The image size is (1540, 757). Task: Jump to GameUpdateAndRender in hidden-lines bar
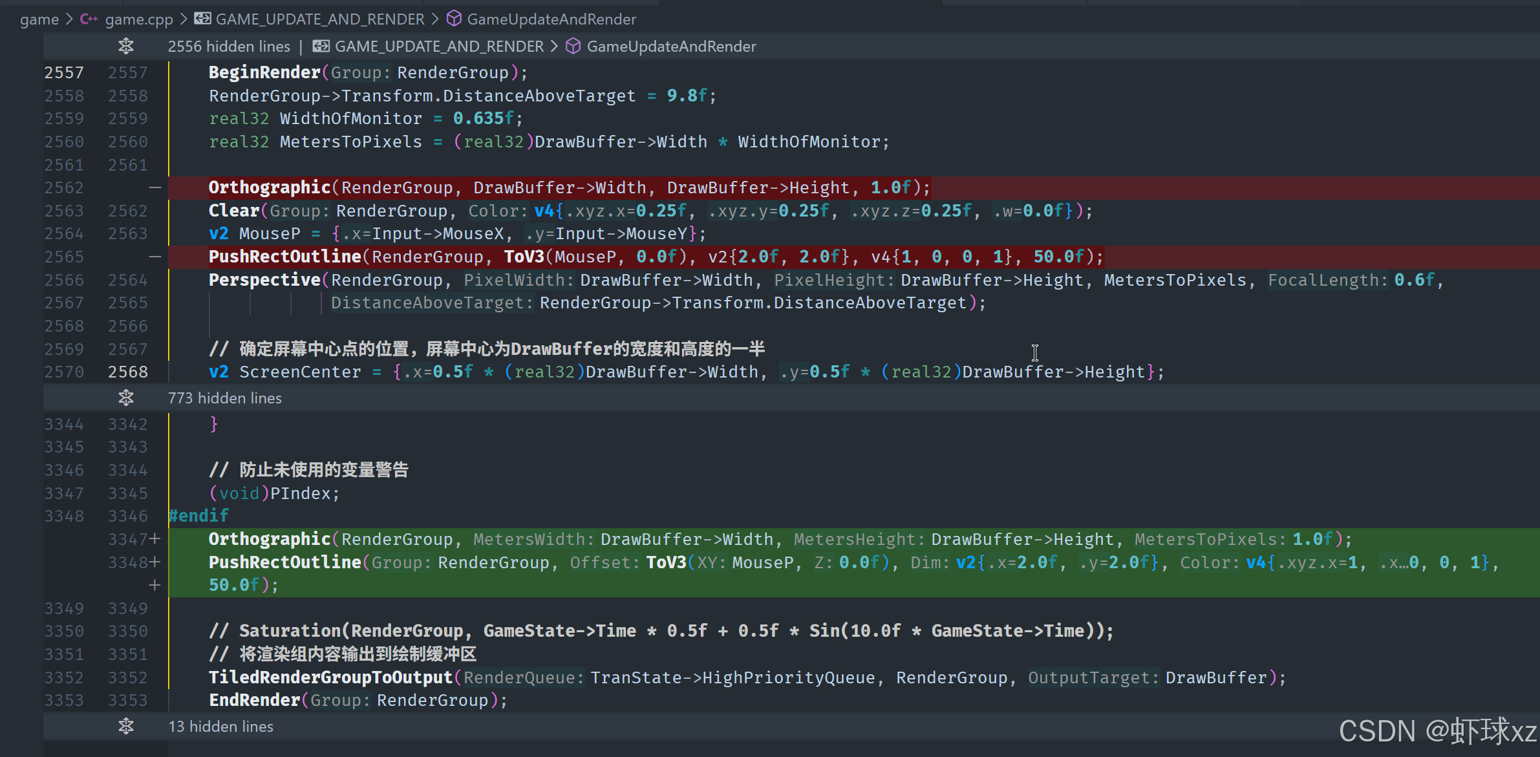671,46
